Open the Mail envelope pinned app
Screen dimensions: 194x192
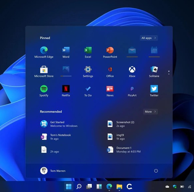(132, 52)
